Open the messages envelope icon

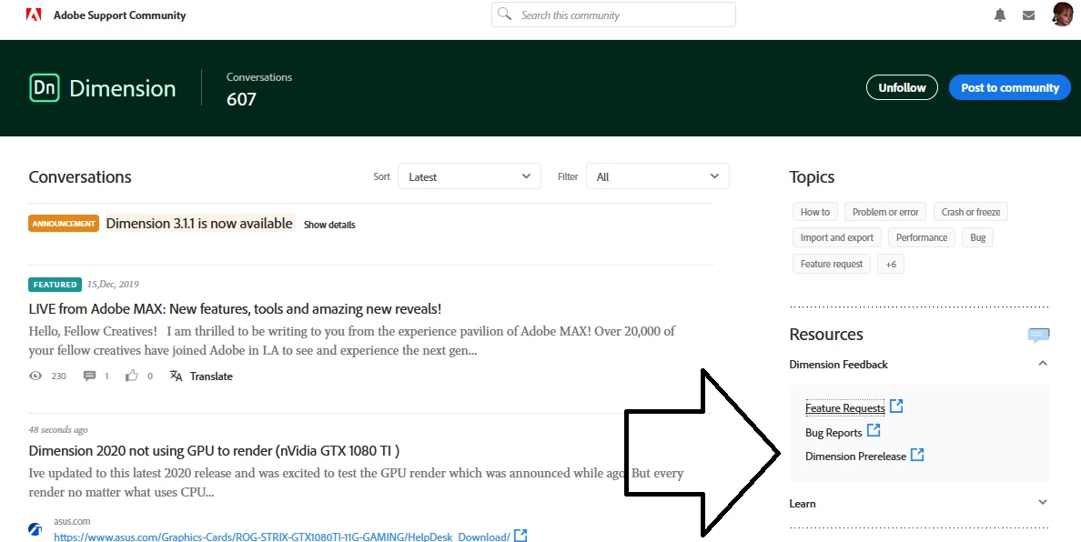[1028, 15]
